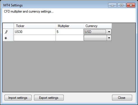The width and height of the screenshot is (138, 105).
Task: Select the row header with pencil edit icon
Action: (8, 32)
